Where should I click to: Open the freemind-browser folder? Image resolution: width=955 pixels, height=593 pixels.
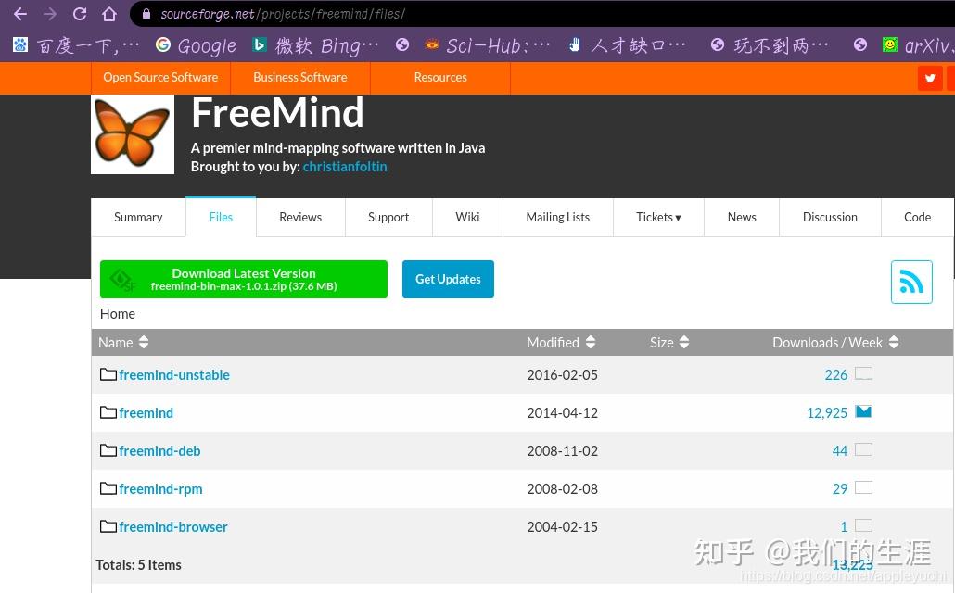point(173,527)
